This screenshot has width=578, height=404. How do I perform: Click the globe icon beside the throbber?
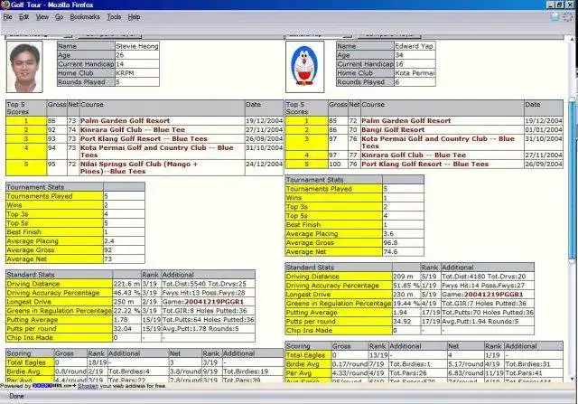555,17
